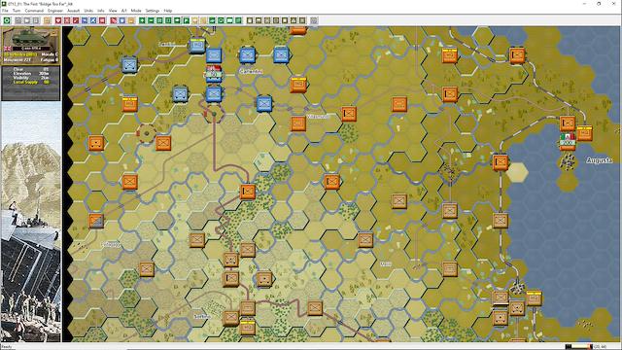
Task: Click the Melilli label on the map
Action: [x=386, y=263]
